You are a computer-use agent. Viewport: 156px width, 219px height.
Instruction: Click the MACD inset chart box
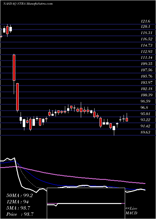[x=86, y=203]
